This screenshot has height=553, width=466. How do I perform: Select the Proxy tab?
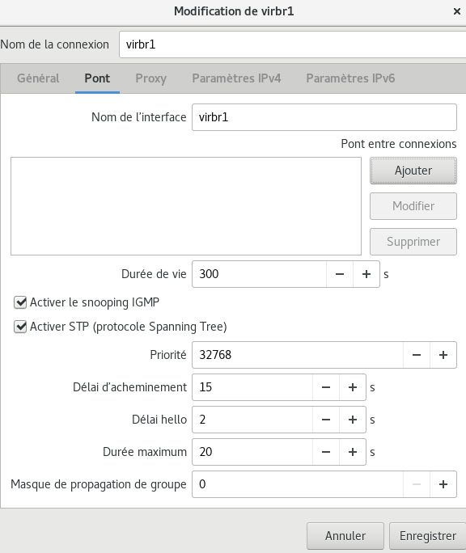pos(150,78)
